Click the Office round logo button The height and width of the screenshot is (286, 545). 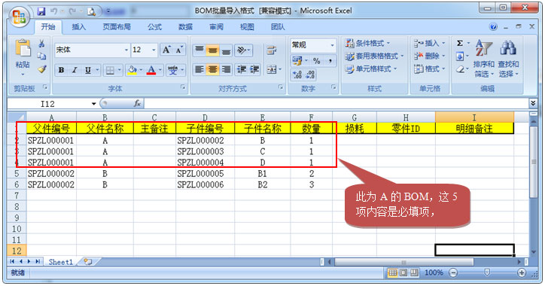19,17
